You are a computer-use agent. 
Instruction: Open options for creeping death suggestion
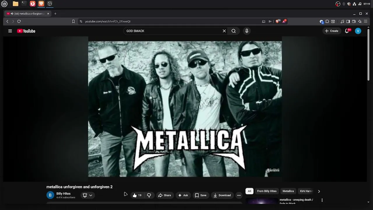click(322, 200)
